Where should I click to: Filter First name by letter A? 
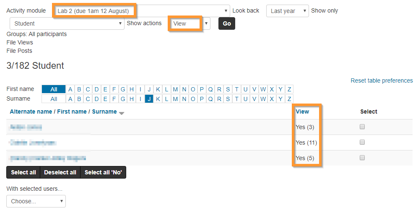pyautogui.click(x=70, y=89)
